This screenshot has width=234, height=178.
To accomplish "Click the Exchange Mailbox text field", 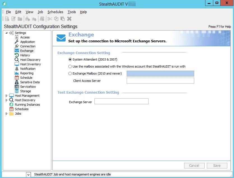I will (x=160, y=73).
